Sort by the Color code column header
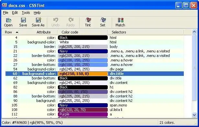 [x=83, y=32]
